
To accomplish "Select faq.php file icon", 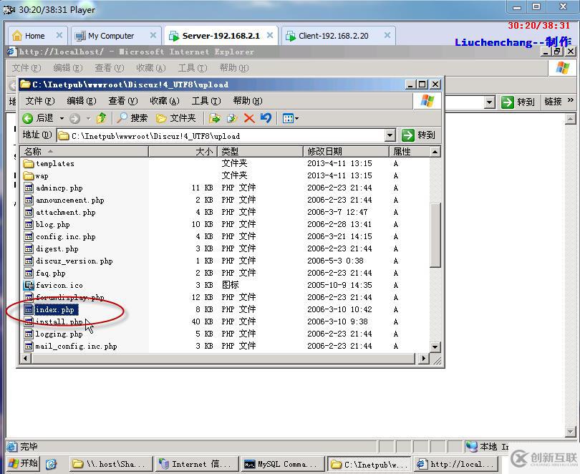I will coord(29,274).
